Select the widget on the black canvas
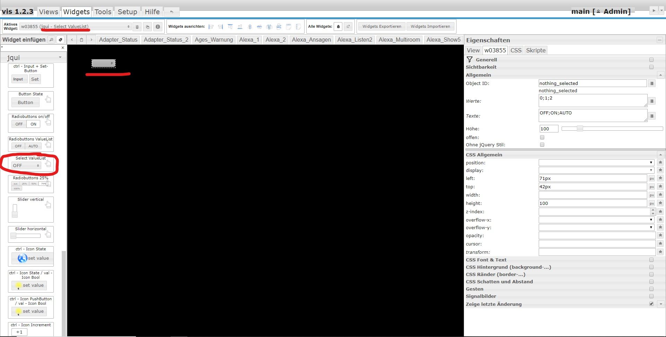The height and width of the screenshot is (337, 666). pyautogui.click(x=103, y=63)
